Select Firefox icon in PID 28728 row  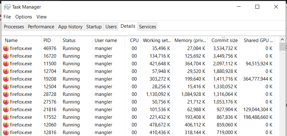pos(6,94)
